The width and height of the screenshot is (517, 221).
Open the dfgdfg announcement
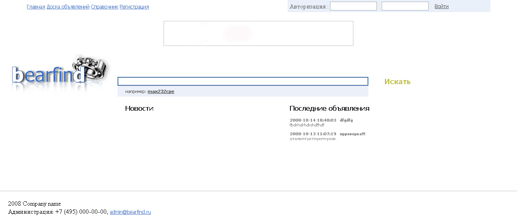click(x=347, y=120)
